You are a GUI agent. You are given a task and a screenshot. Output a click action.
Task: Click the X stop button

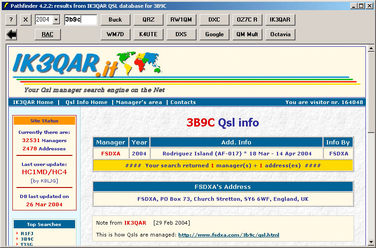pos(26,20)
